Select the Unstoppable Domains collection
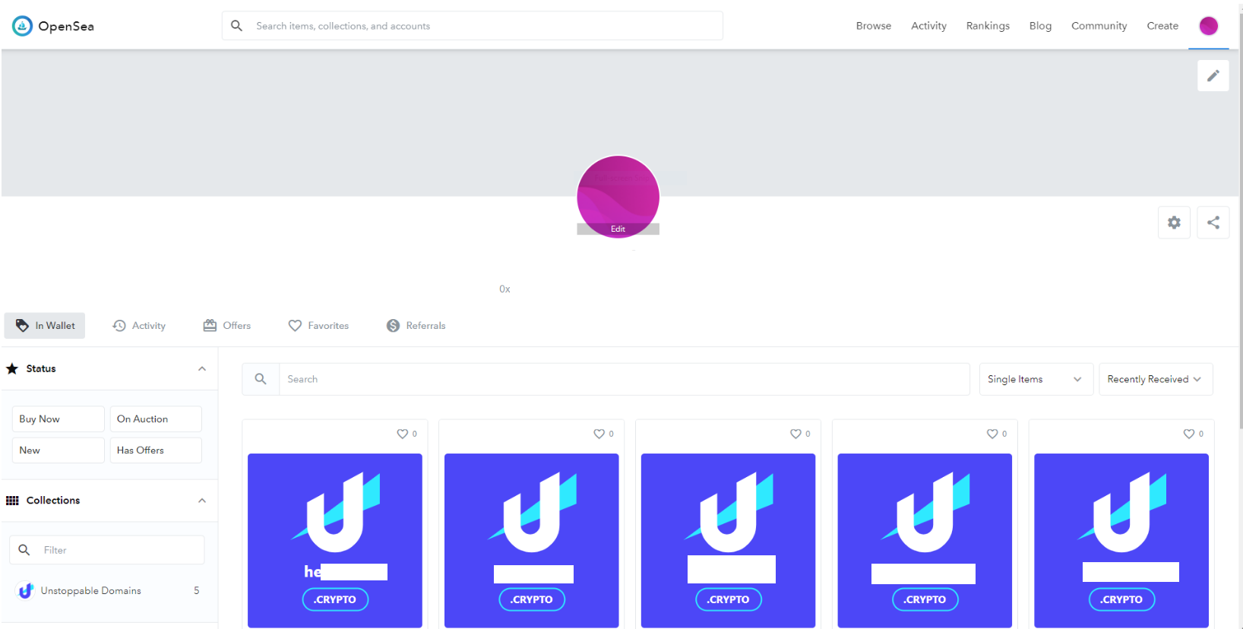 (x=91, y=591)
